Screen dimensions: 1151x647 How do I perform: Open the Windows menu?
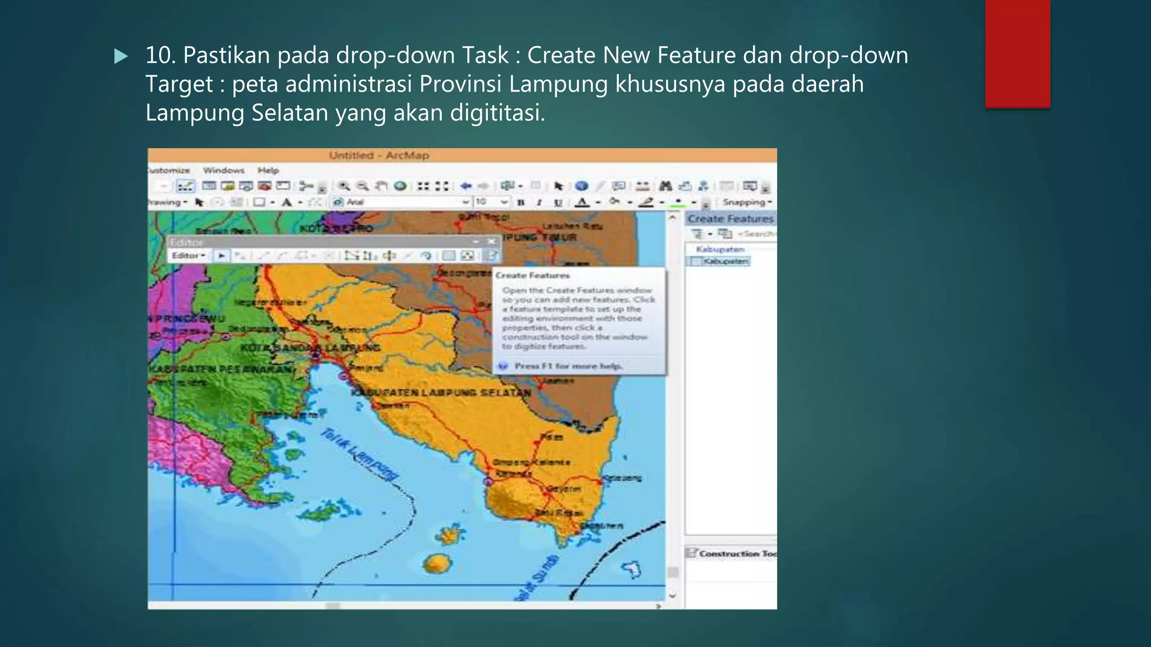(x=224, y=170)
